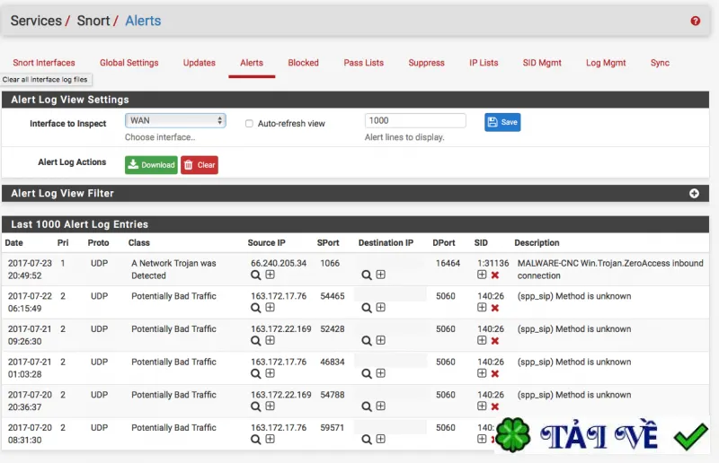Expand the Alert Log View Filter panel

tap(694, 194)
